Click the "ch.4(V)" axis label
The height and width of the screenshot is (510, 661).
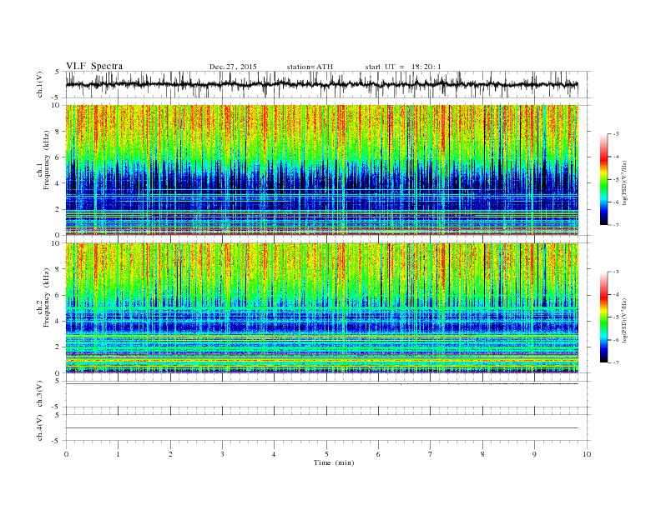pyautogui.click(x=40, y=427)
